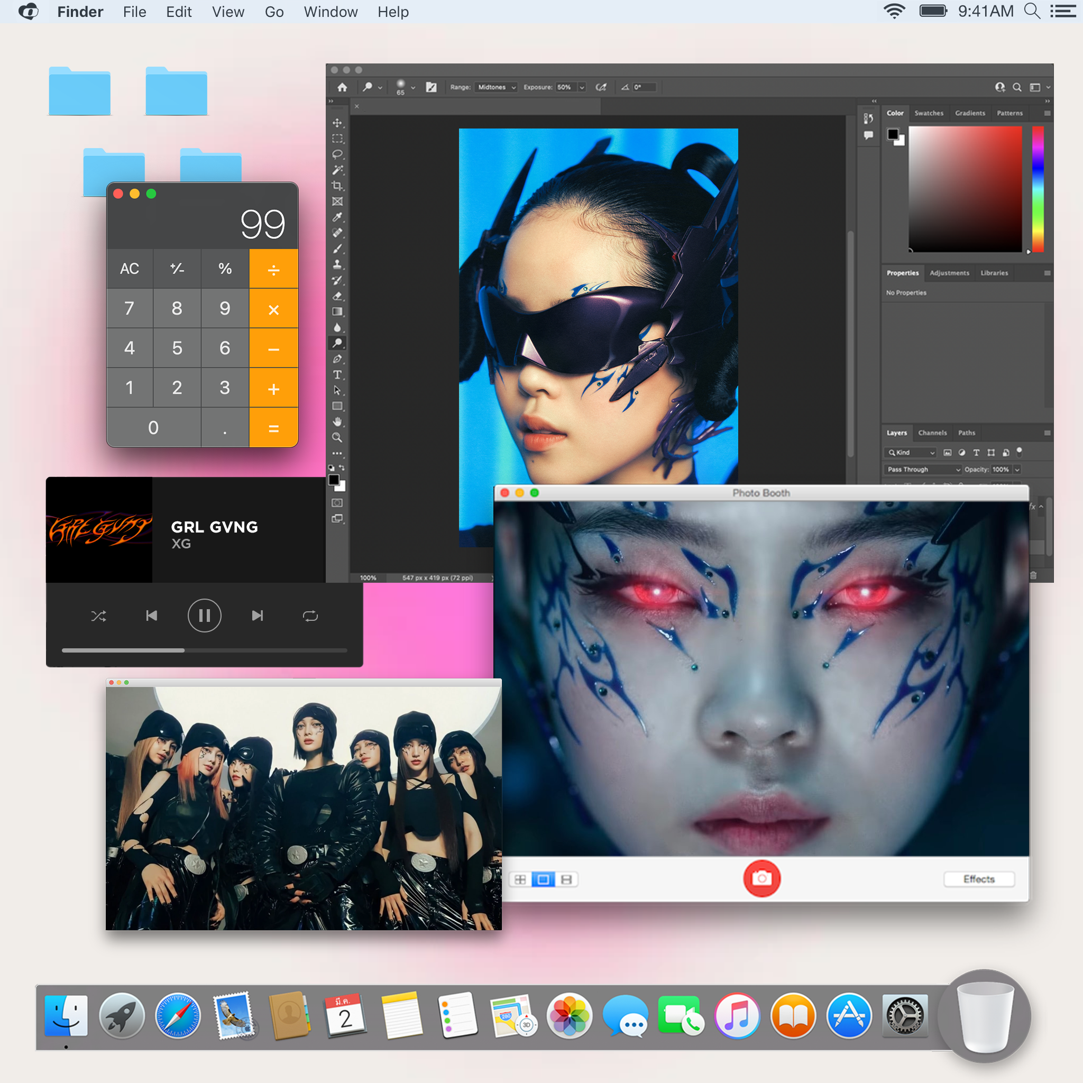Select the Clone Stamp tool
The image size is (1083, 1083).
coord(337,264)
